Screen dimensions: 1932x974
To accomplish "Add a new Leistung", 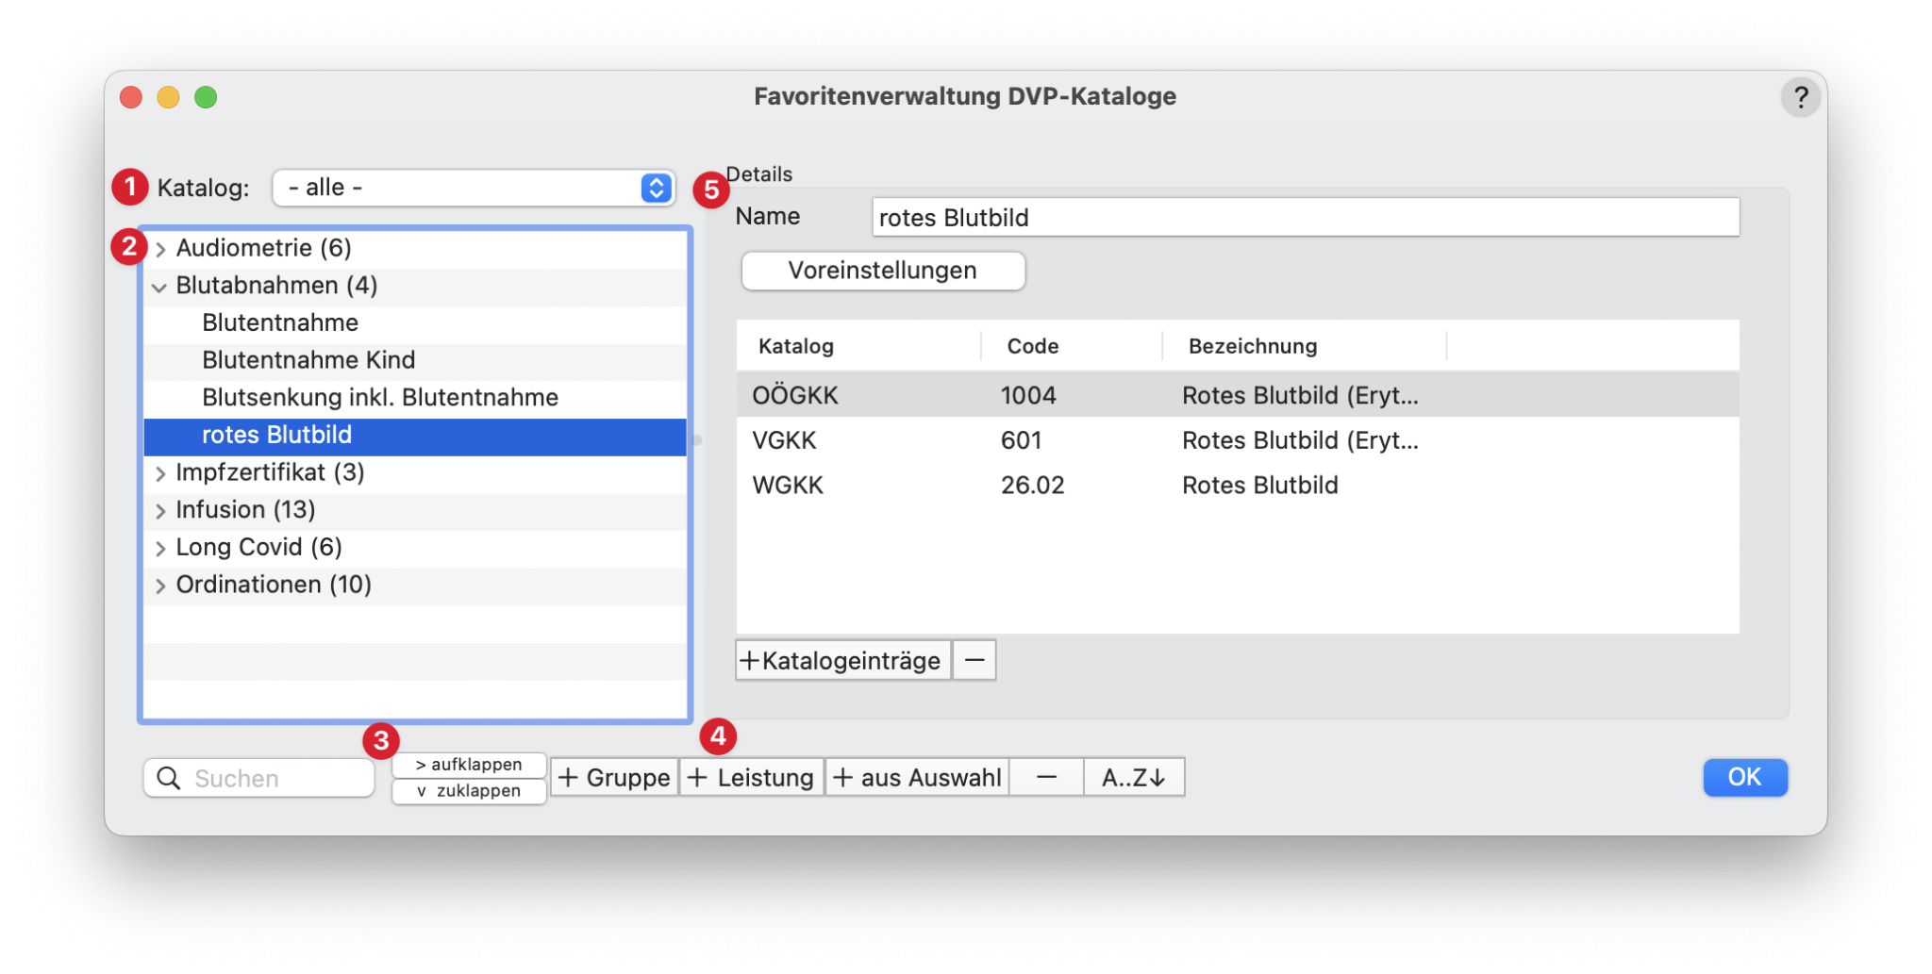I will pyautogui.click(x=751, y=778).
